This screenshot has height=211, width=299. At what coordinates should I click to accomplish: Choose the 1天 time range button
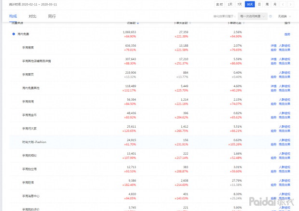click(x=230, y=4)
